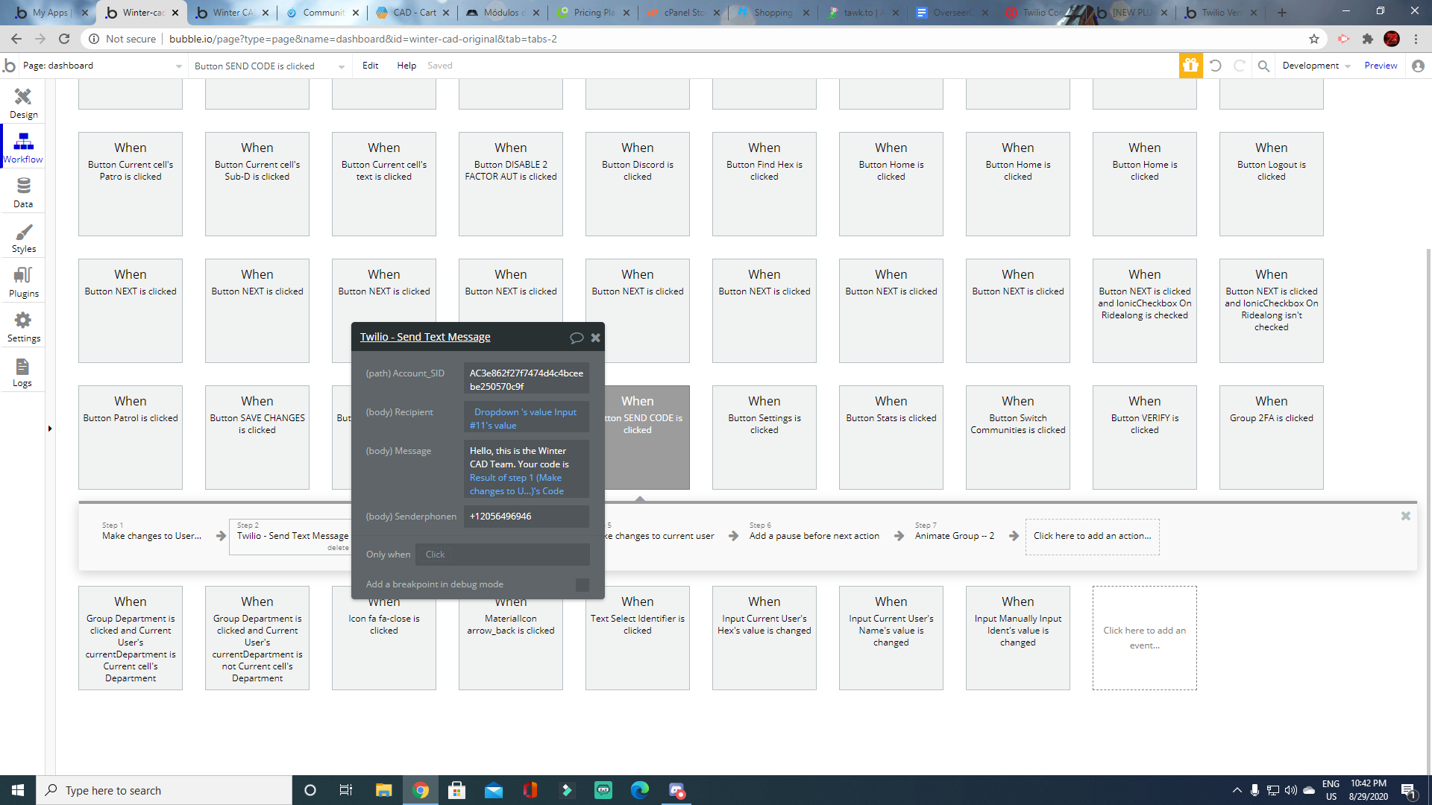Reload the browser page
The width and height of the screenshot is (1432, 805).
[x=64, y=39]
